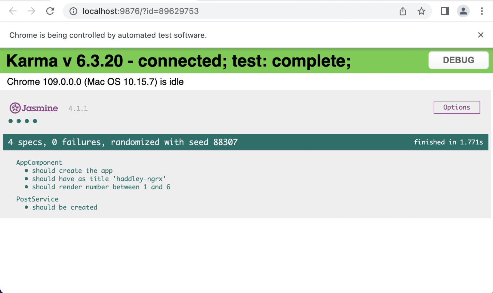This screenshot has height=293, width=493.
Task: Click the share page icon
Action: coord(403,11)
